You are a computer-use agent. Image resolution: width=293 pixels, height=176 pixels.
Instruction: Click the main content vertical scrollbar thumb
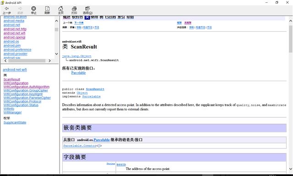pos(291,39)
